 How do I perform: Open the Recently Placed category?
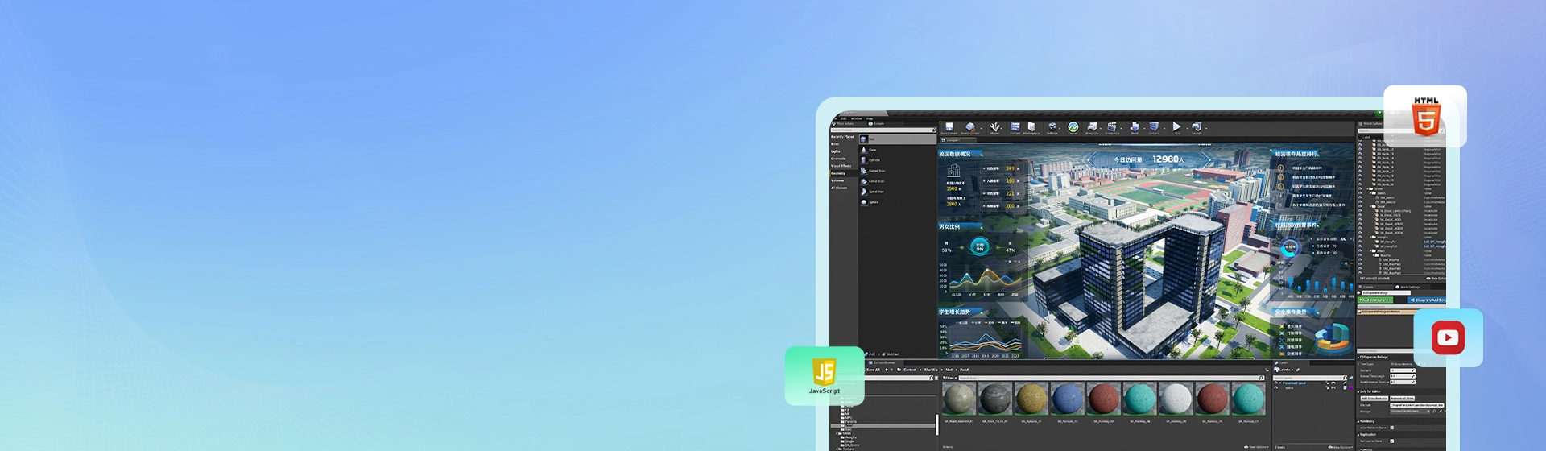pyautogui.click(x=842, y=137)
